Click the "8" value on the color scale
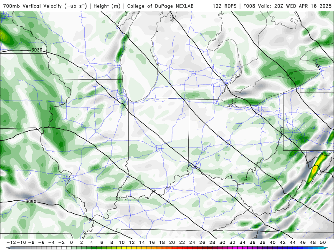 point(111,242)
